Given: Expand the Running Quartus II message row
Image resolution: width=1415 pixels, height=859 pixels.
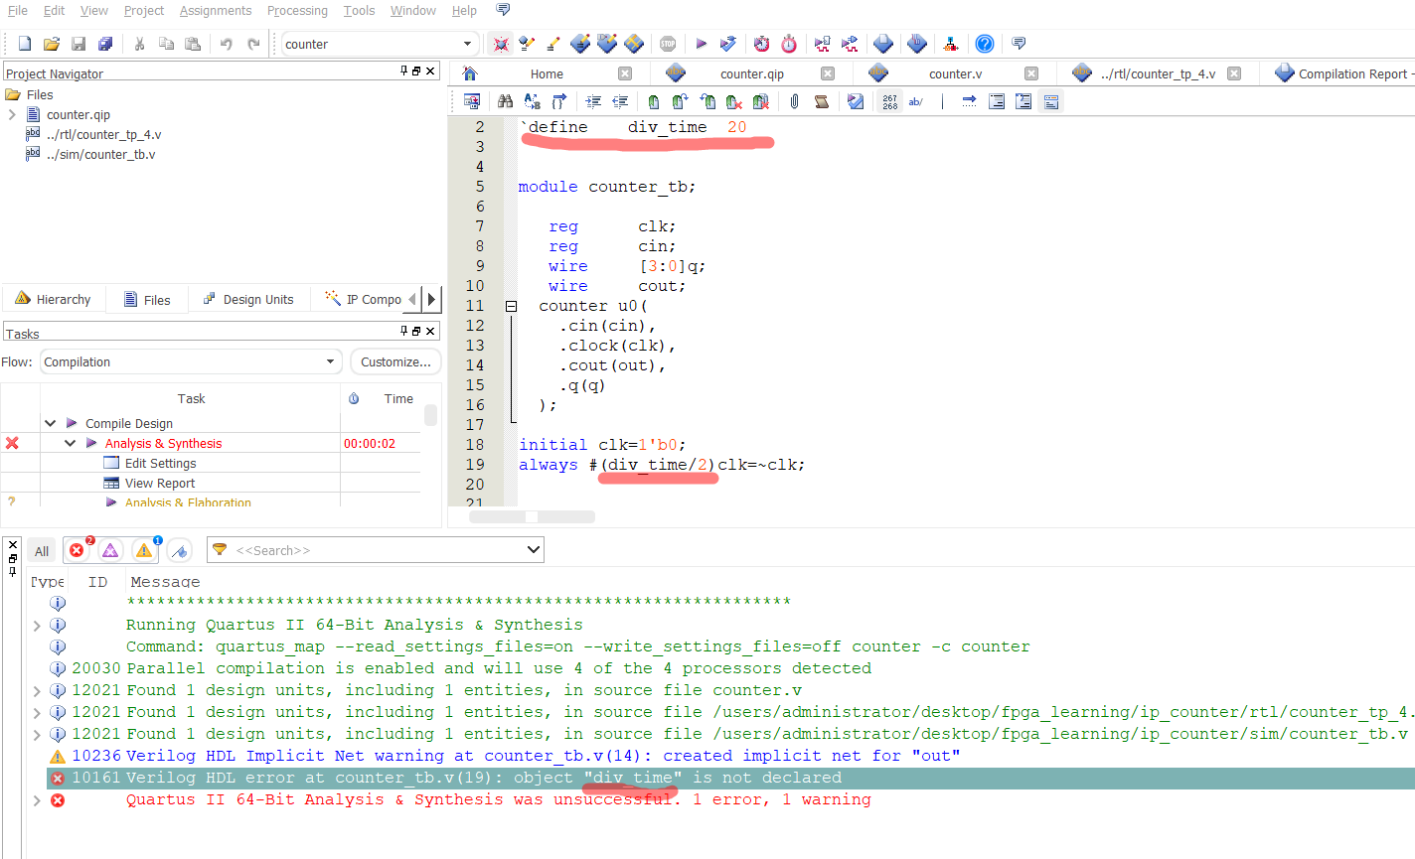Looking at the screenshot, I should 37,625.
